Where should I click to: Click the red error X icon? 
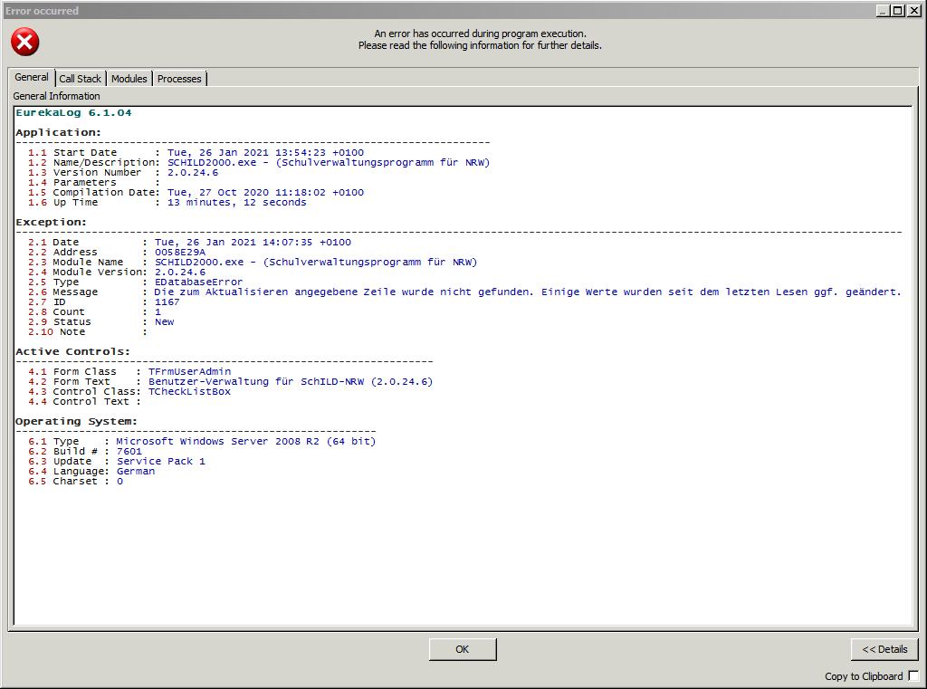tap(25, 41)
